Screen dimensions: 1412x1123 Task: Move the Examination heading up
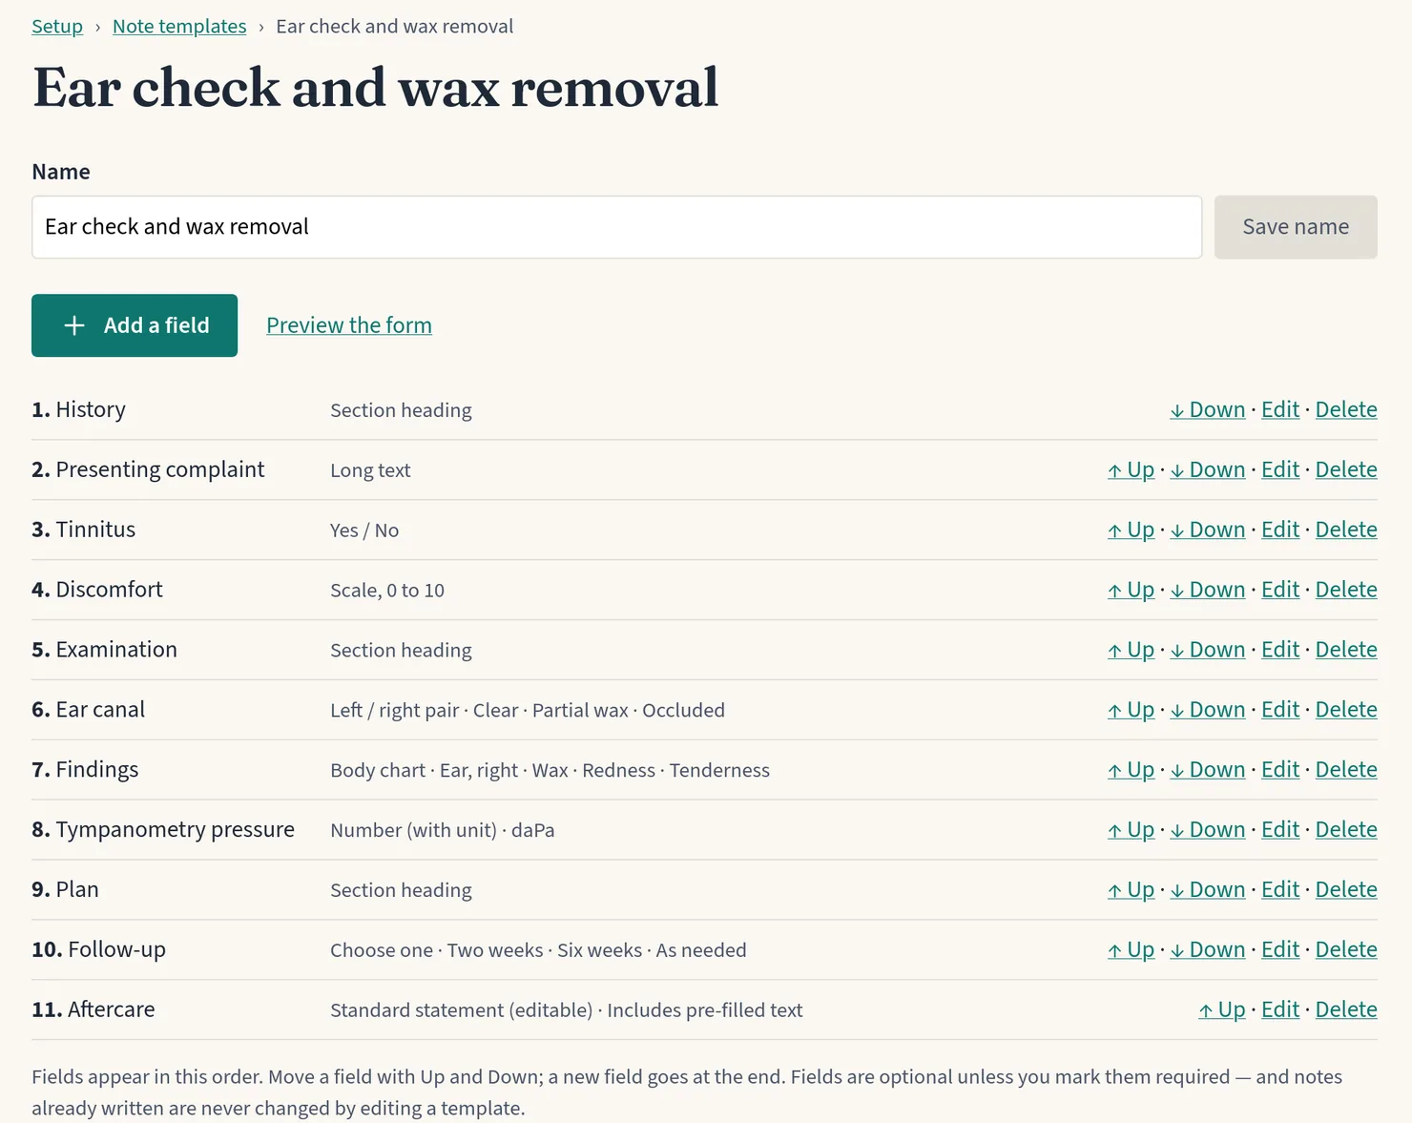(1131, 650)
